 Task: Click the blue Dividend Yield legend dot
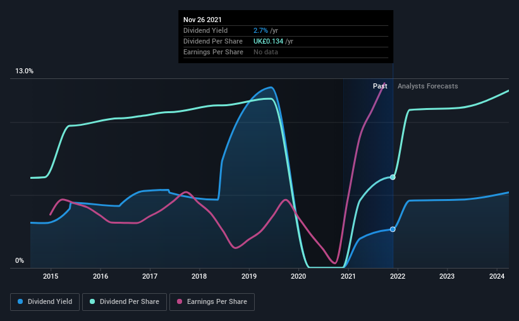pyautogui.click(x=20, y=301)
